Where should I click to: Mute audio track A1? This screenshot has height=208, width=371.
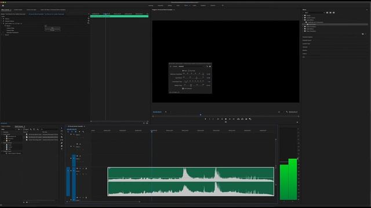(x=80, y=169)
